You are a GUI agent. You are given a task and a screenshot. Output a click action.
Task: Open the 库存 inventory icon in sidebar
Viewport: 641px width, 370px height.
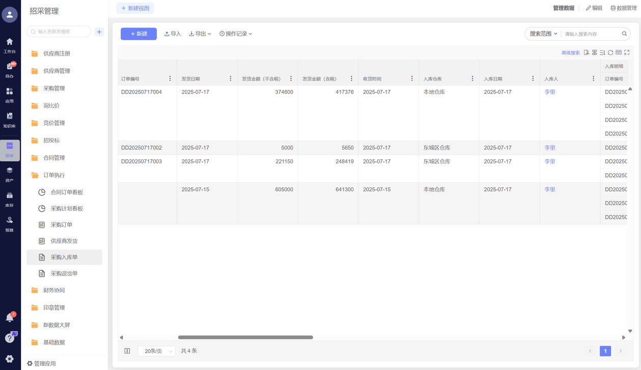(x=9, y=199)
